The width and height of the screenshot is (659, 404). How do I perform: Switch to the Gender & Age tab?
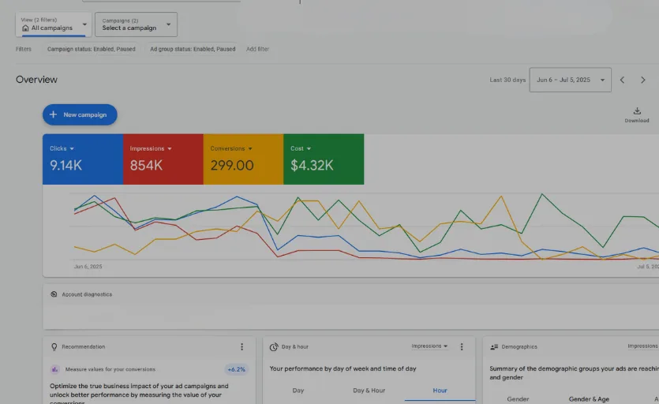pos(589,399)
